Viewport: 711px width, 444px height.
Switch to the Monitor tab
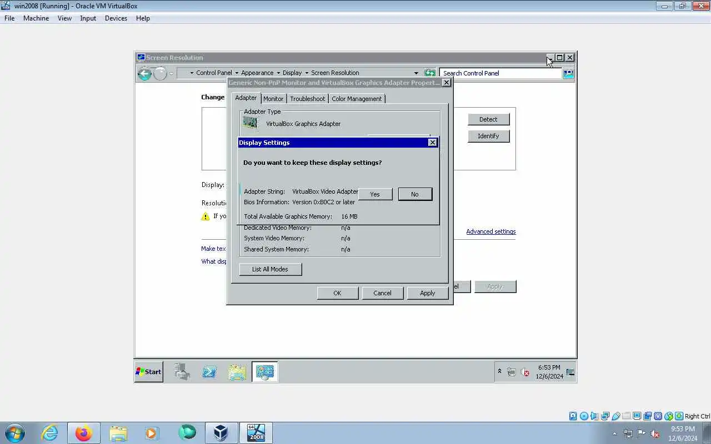(x=273, y=98)
